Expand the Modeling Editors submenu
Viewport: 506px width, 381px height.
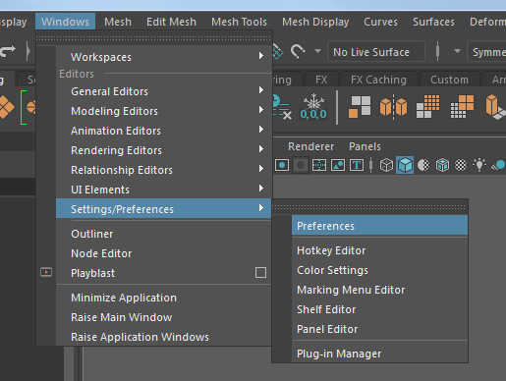[164, 111]
